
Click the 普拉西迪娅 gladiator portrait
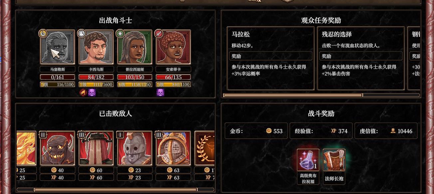pos(135,47)
